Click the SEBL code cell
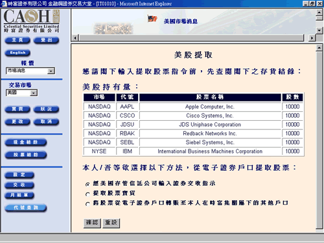The width and height of the screenshot is (324, 243). pos(127,142)
